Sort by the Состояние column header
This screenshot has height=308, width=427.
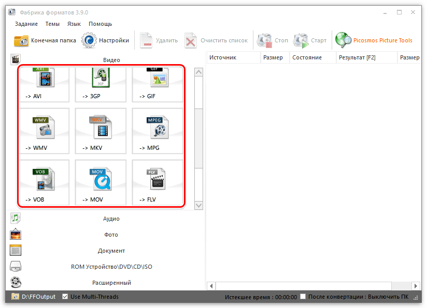(x=313, y=57)
